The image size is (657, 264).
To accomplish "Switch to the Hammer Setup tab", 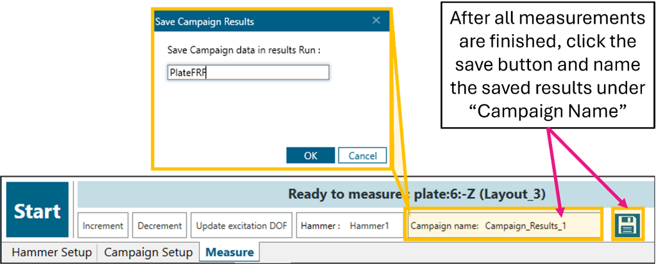I will click(x=52, y=253).
